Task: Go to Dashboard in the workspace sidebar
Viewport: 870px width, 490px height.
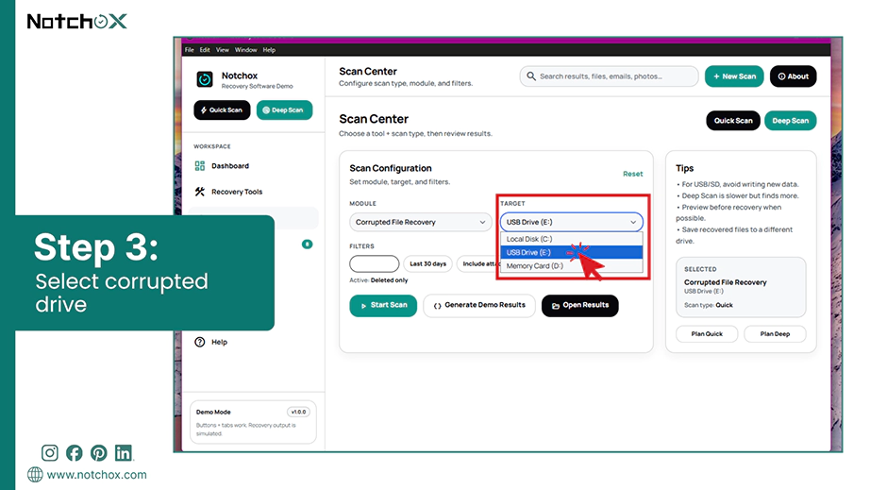Action: pyautogui.click(x=229, y=166)
